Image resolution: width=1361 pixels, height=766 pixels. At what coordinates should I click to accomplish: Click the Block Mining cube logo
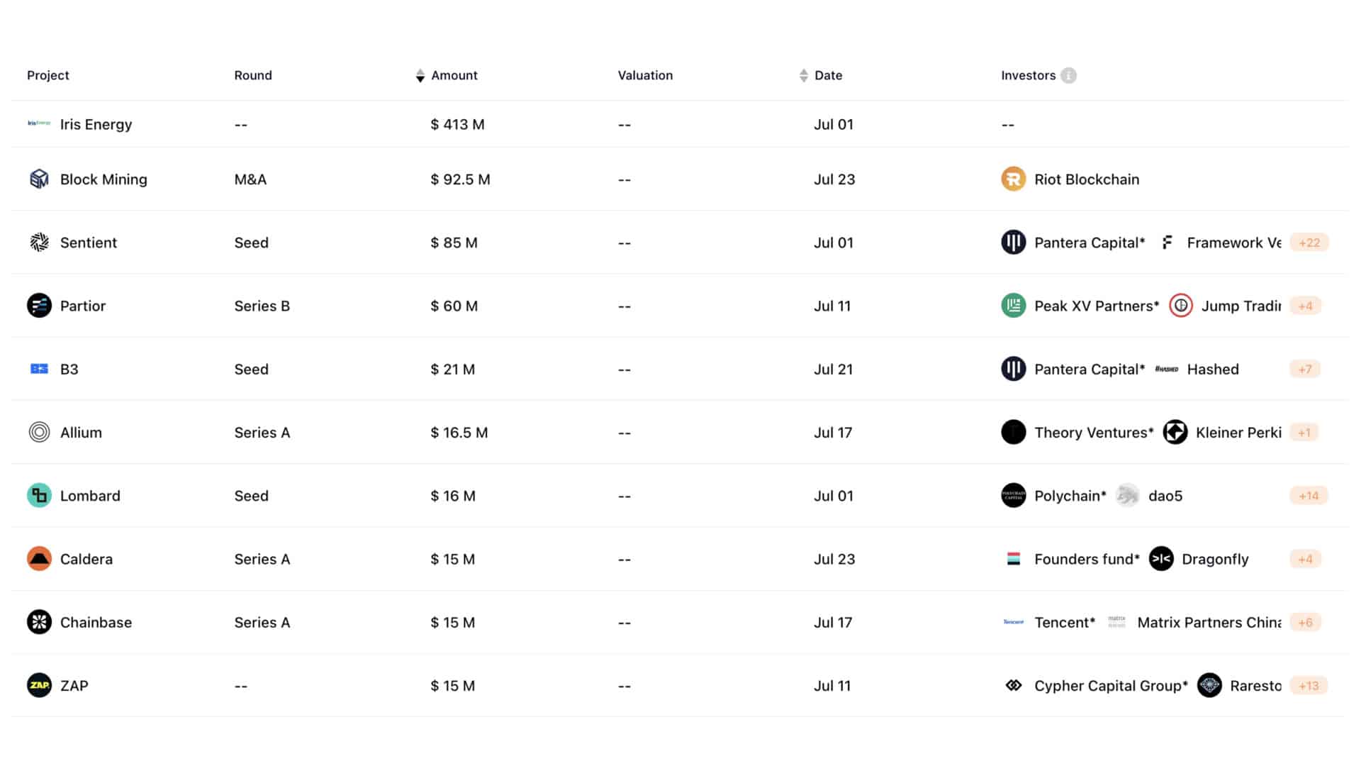(x=39, y=179)
